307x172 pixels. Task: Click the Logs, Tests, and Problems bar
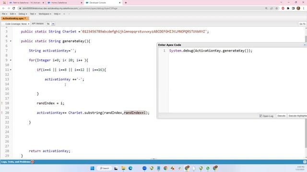(x=153, y=162)
